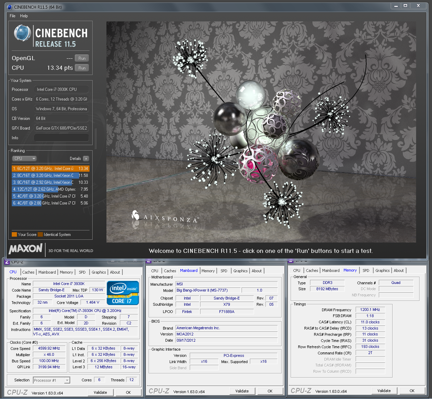Click the DRAM Frequency value 1200.1 MHz
The height and width of the screenshot is (399, 432).
click(370, 310)
